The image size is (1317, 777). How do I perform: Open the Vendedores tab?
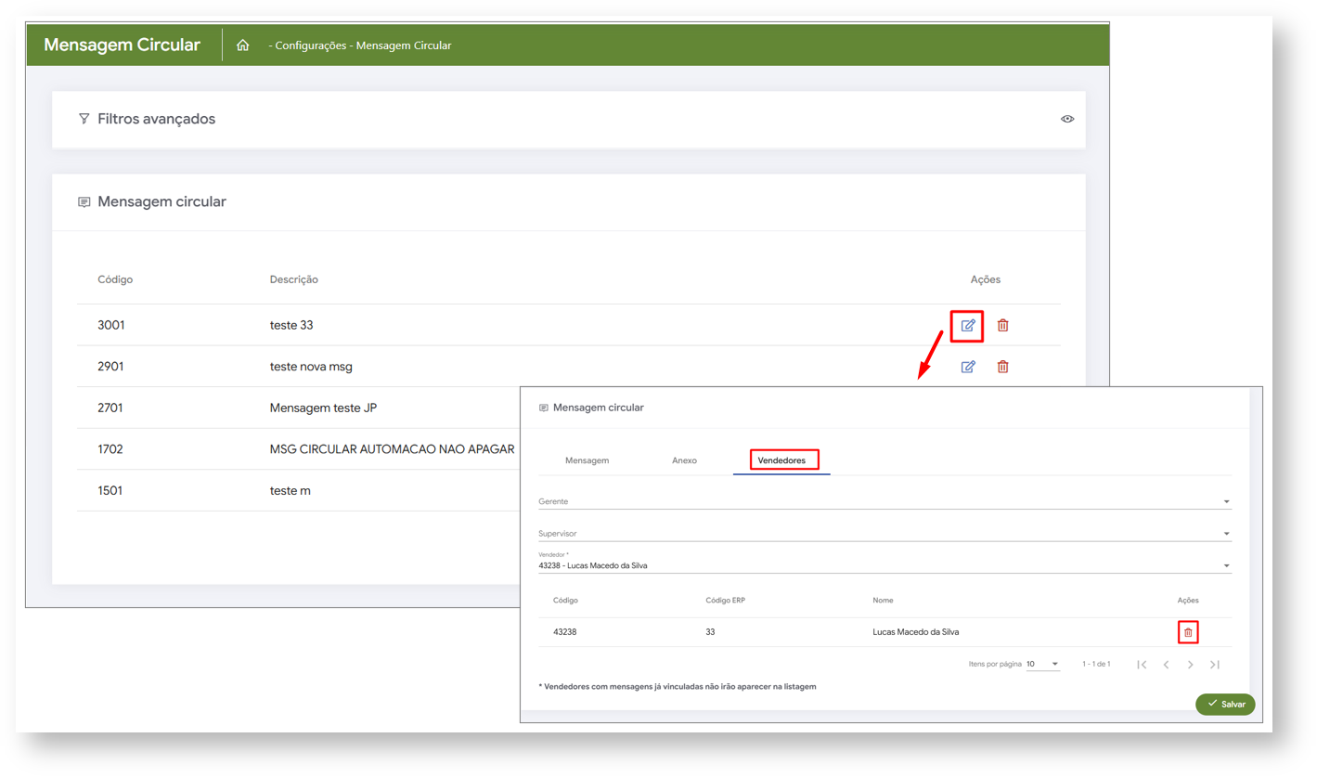782,460
